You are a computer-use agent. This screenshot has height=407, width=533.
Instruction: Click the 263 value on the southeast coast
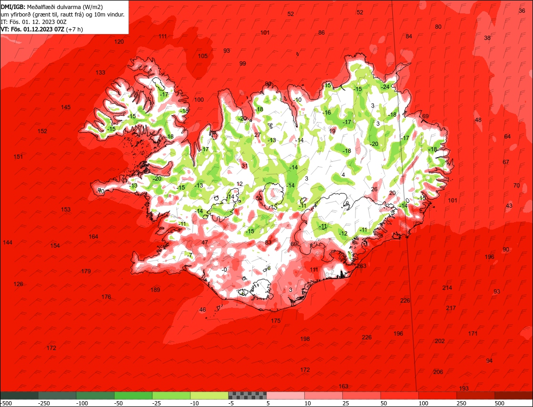coord(361,266)
